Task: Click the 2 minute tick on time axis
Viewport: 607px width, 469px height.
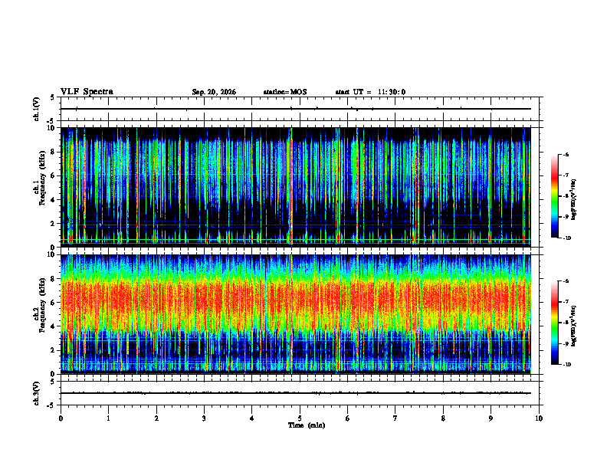Action: 156,418
